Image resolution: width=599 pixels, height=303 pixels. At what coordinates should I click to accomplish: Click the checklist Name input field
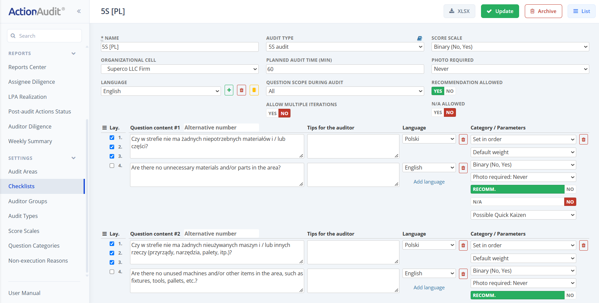pyautogui.click(x=180, y=47)
